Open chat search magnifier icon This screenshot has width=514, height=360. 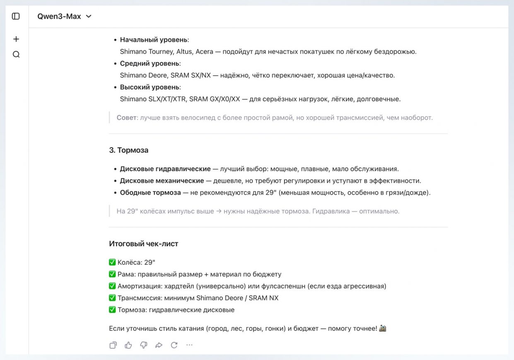16,55
